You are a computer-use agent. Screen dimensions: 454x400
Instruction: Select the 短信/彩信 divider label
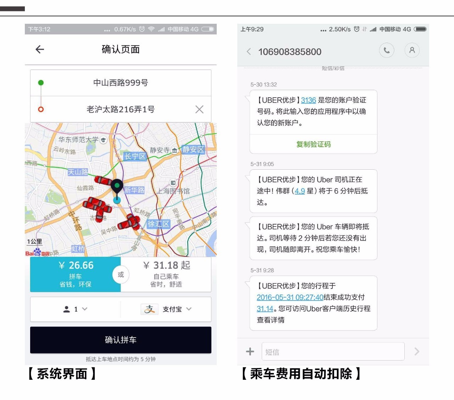(x=333, y=68)
